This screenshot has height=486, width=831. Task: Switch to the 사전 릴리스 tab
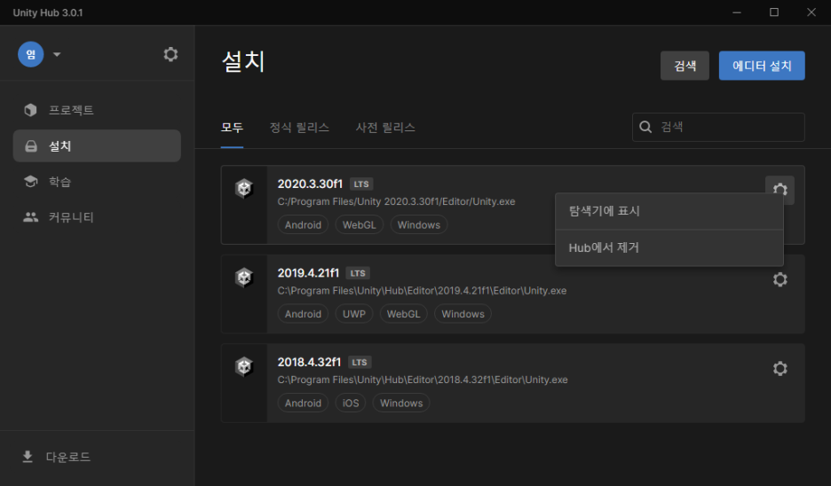[385, 128]
